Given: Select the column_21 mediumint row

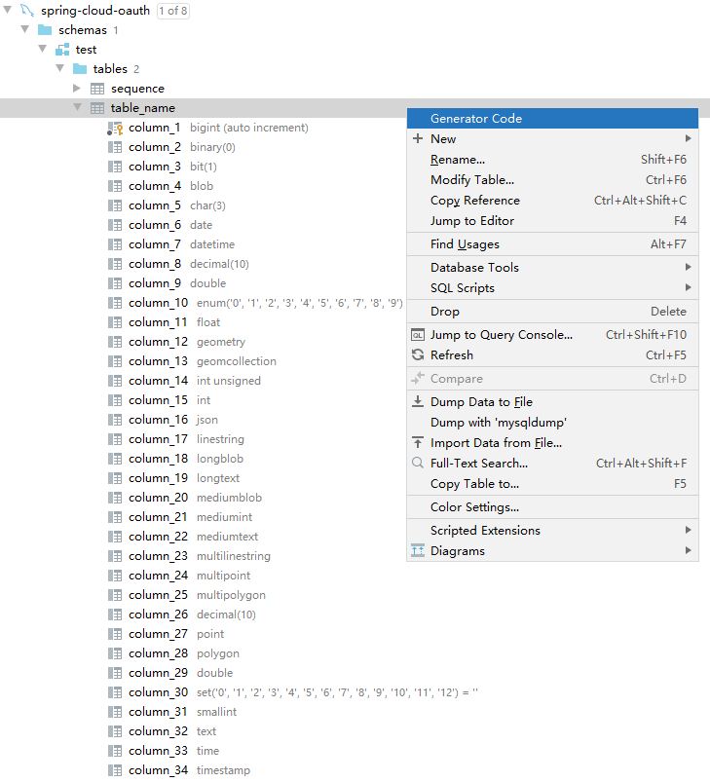Looking at the screenshot, I should point(180,517).
